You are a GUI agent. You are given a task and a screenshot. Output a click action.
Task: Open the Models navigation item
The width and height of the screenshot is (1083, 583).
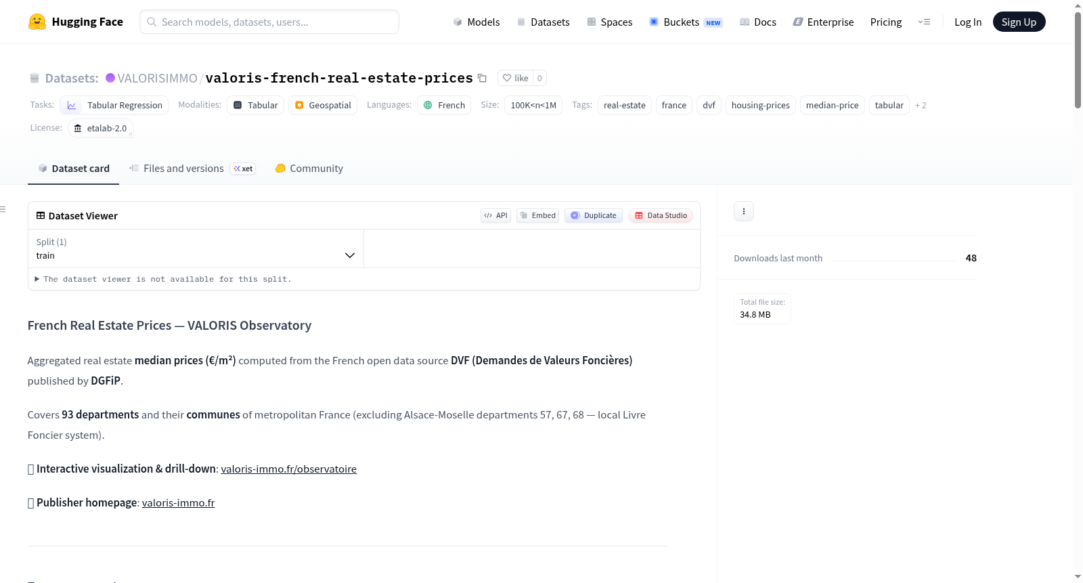click(477, 22)
